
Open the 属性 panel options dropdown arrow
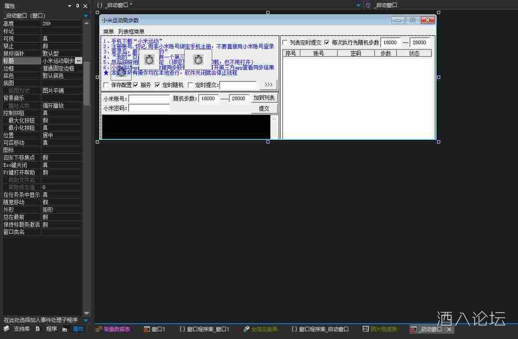70,6
